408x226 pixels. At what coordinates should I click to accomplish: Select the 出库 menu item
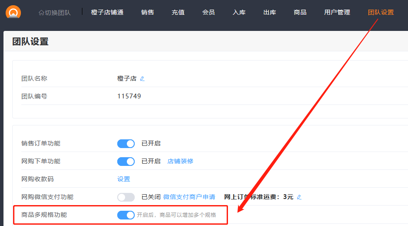(x=269, y=12)
